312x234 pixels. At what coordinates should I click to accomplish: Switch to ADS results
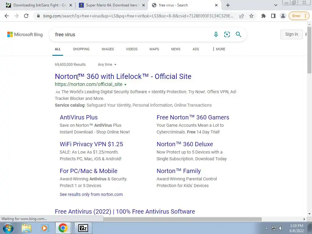[196, 49]
